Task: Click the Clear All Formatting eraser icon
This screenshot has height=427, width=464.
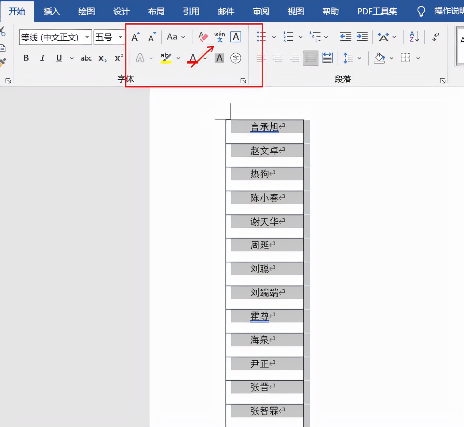Action: 203,37
